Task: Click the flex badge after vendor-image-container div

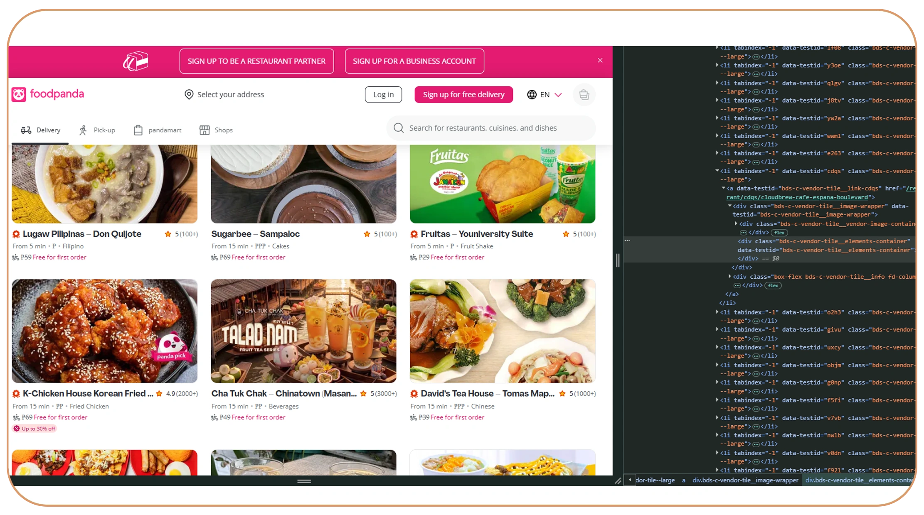Action: point(779,233)
